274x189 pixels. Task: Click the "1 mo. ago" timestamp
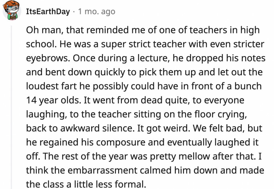pos(97,11)
